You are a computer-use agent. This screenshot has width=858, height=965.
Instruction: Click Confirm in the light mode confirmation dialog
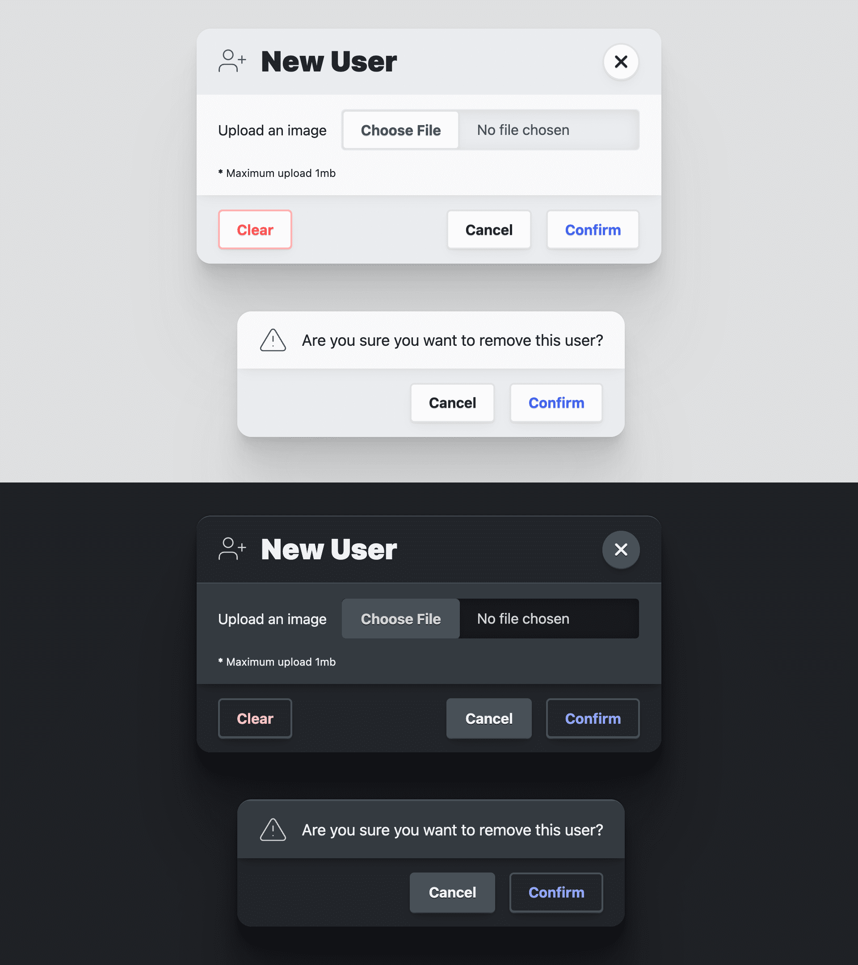coord(556,403)
